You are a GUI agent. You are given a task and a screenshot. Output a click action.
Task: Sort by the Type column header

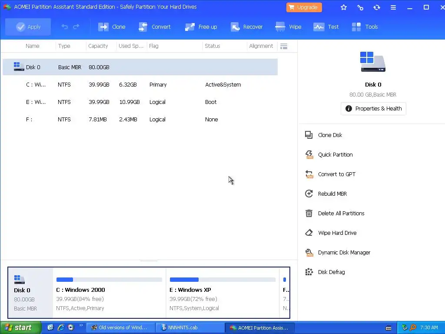(64, 46)
